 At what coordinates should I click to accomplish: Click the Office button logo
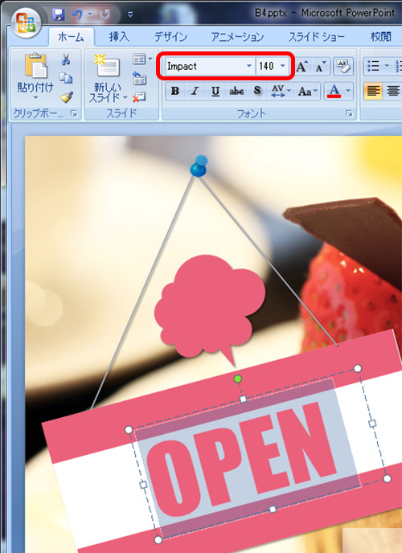26,23
